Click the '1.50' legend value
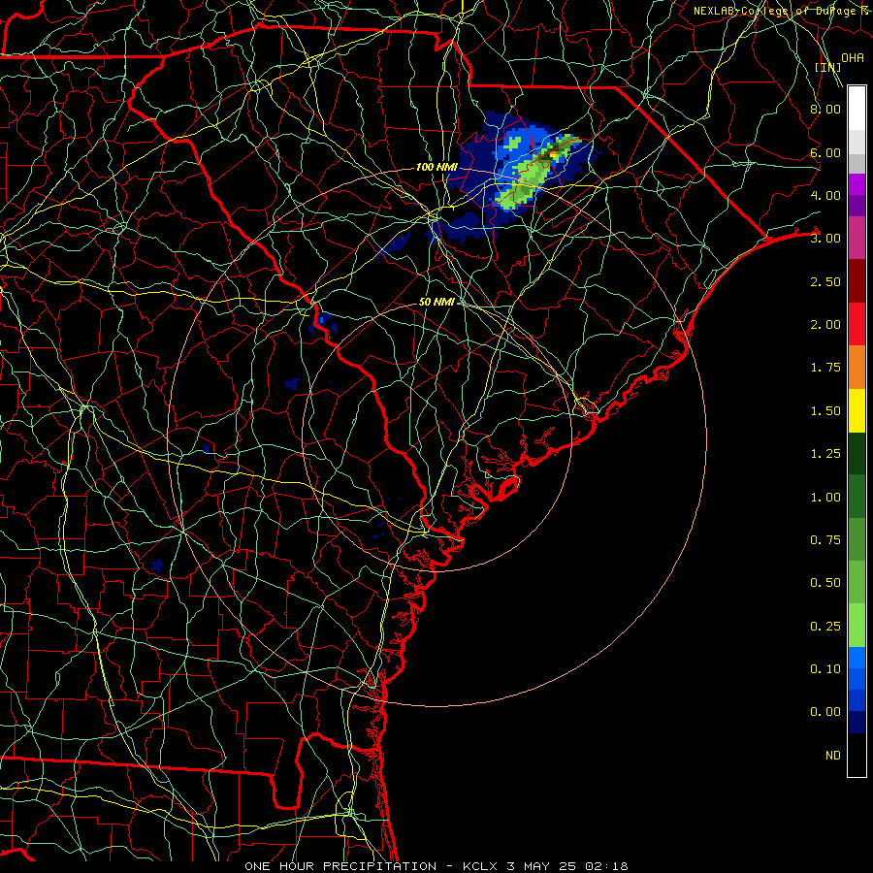Screen dimensions: 873x873 pyautogui.click(x=825, y=411)
